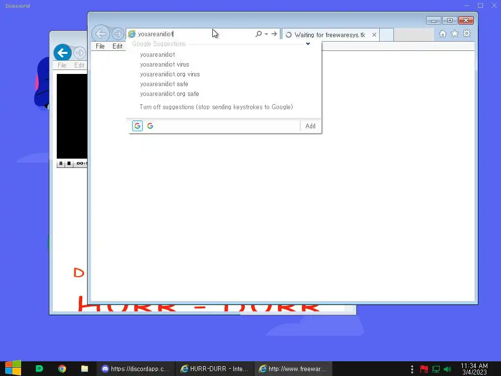Select the second Google provider icon
Image resolution: width=501 pixels, height=376 pixels.
tap(150, 126)
